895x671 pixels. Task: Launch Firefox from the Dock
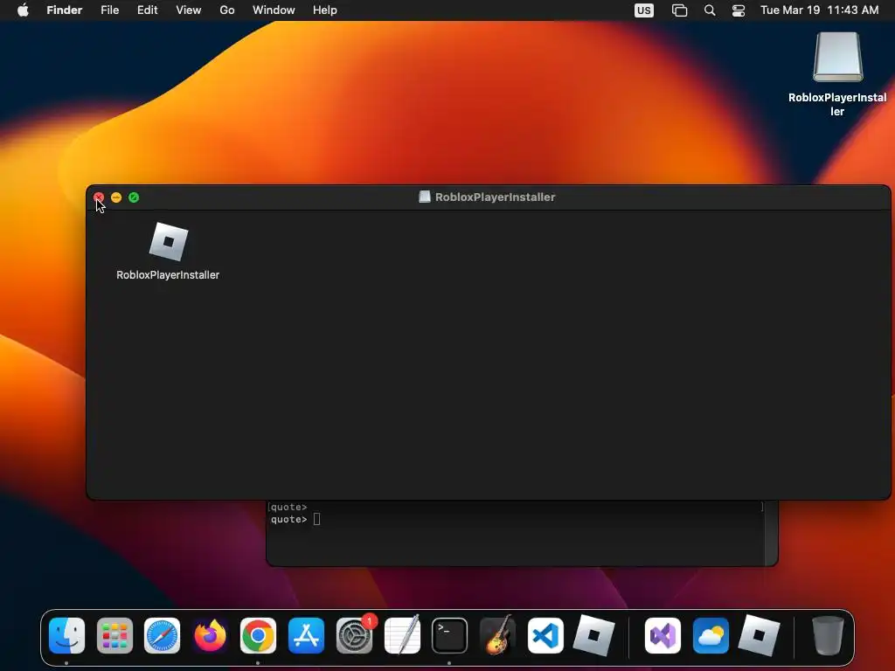210,635
